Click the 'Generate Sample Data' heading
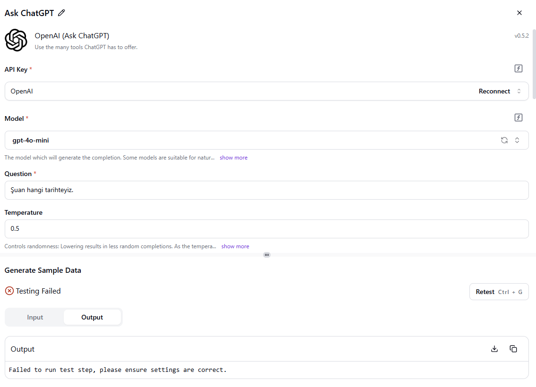536x387 pixels. pos(43,270)
